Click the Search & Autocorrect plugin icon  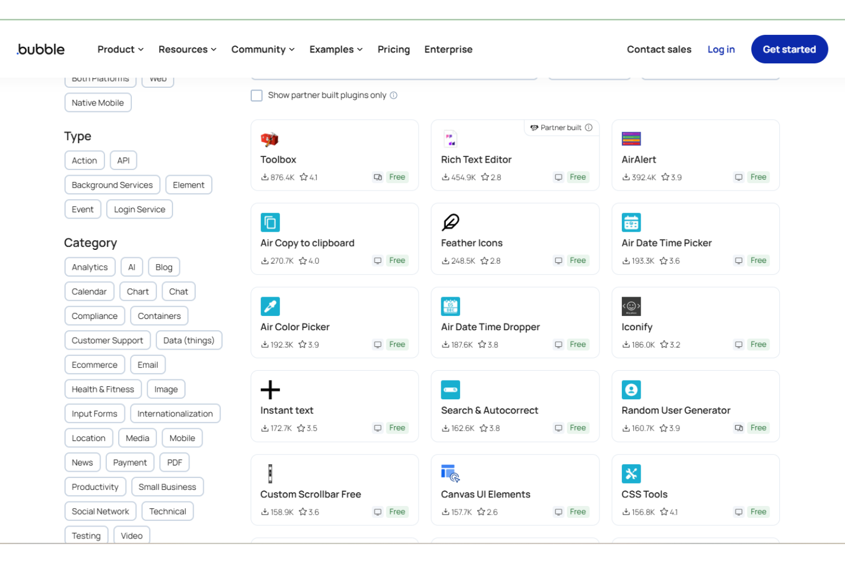450,390
